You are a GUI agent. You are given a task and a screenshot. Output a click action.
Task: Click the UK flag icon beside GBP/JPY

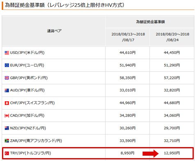[7, 78]
